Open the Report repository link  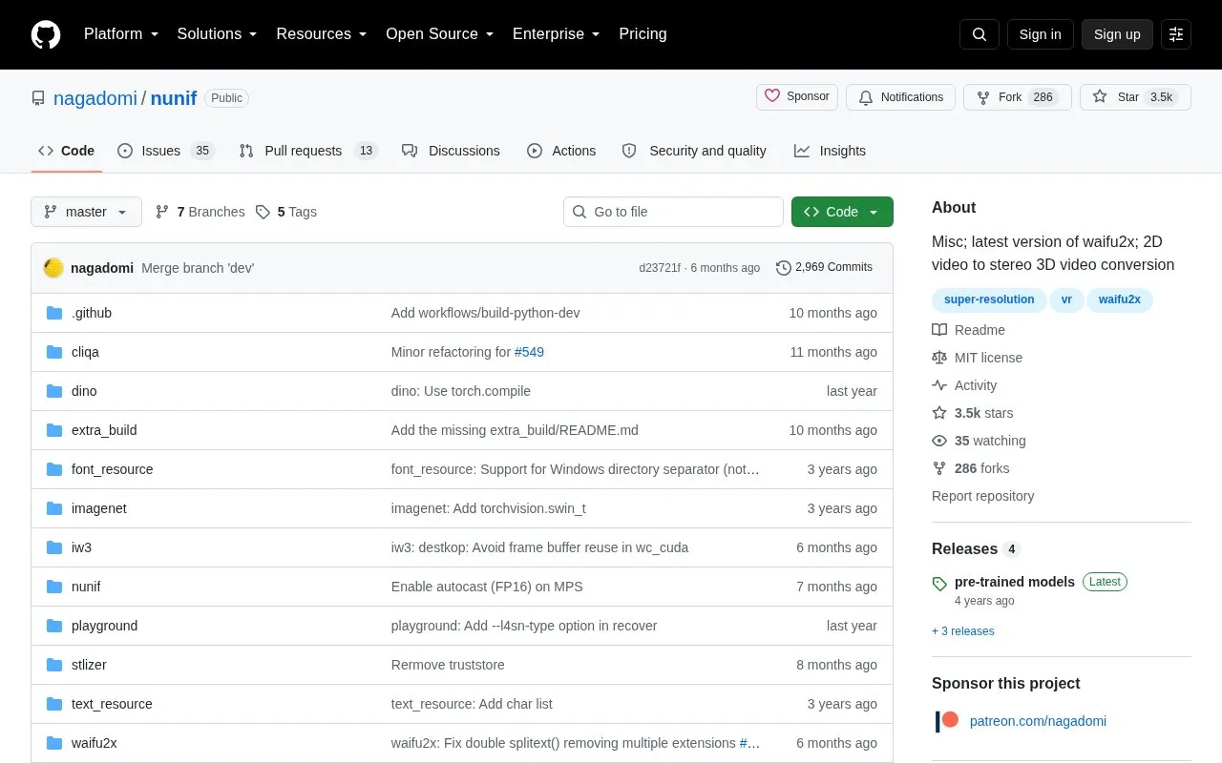pos(982,496)
